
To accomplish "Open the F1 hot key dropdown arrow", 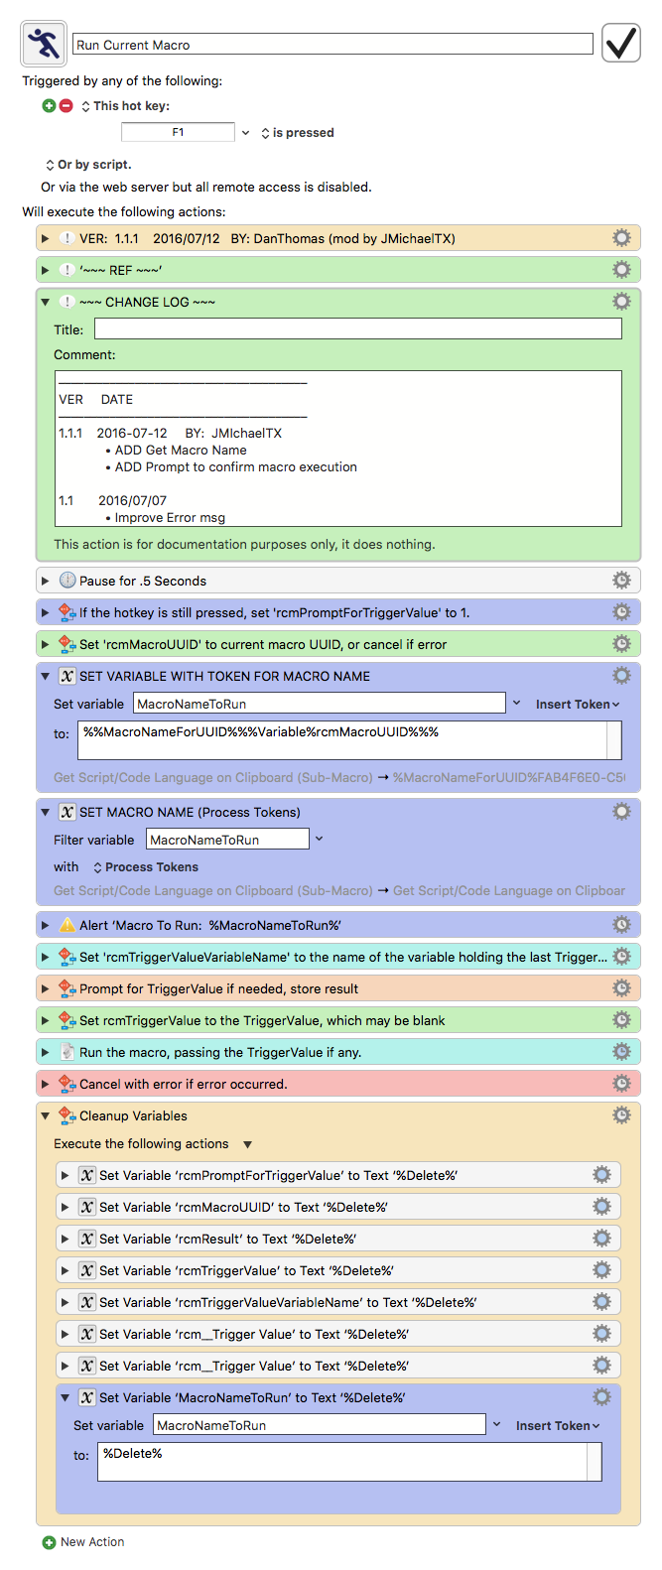I will [x=245, y=132].
